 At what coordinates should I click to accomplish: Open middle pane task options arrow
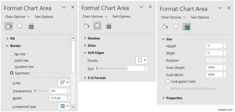point(141,7)
